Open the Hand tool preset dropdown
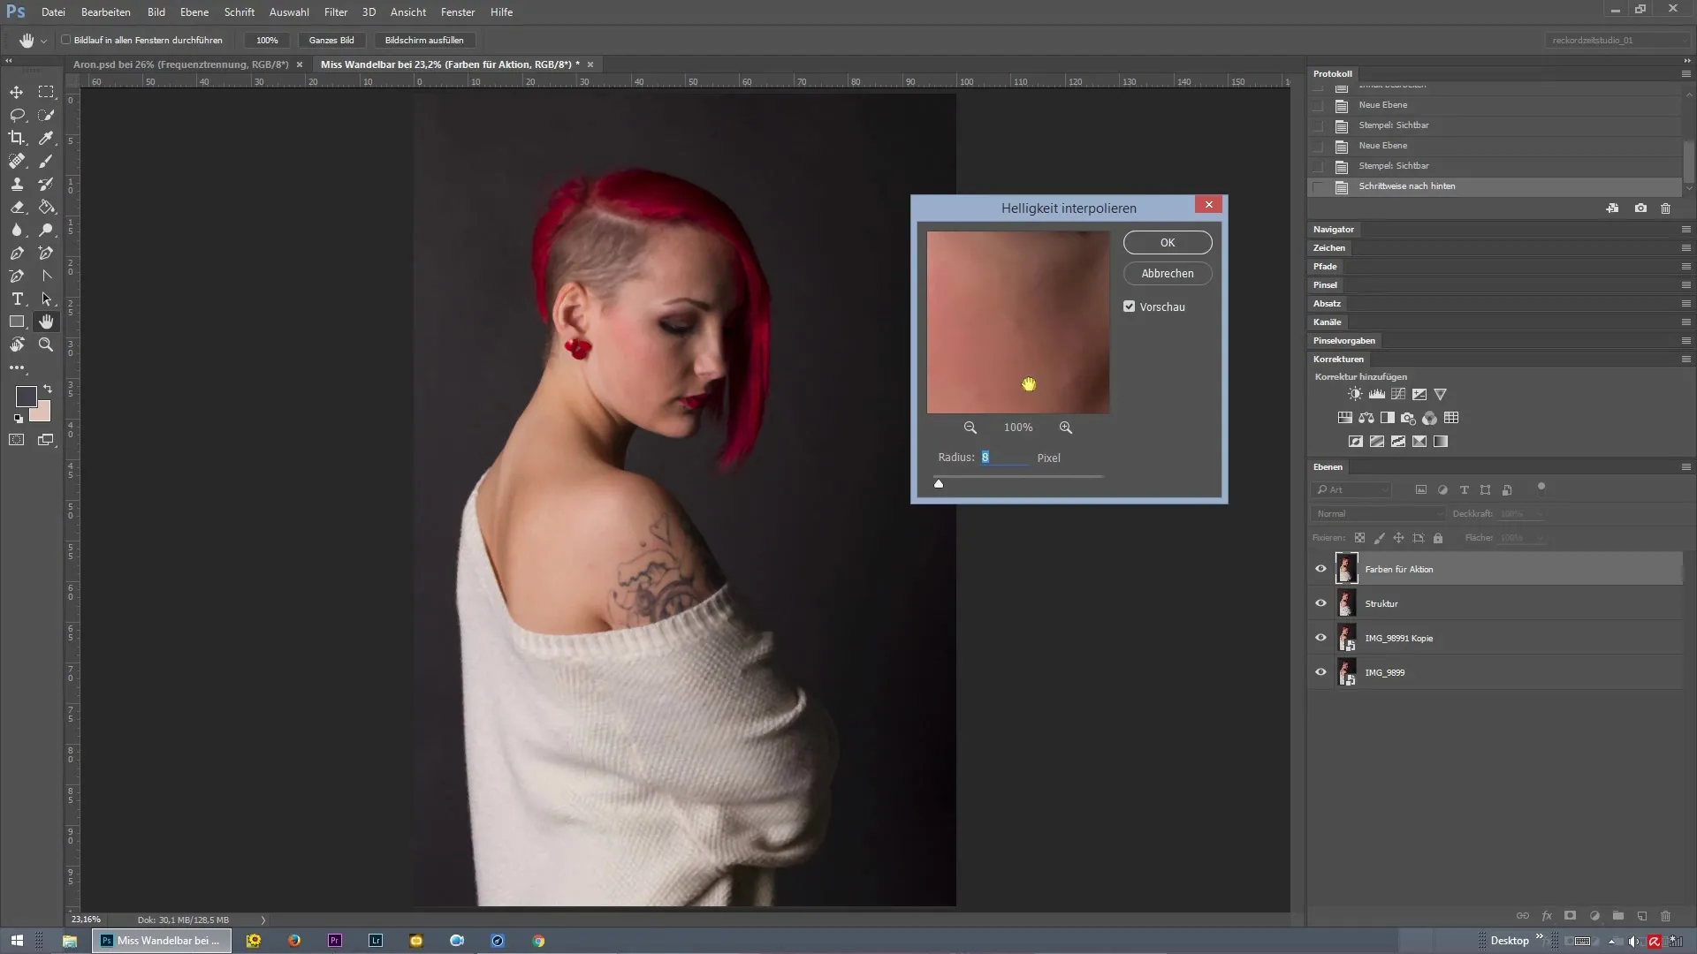 43,41
